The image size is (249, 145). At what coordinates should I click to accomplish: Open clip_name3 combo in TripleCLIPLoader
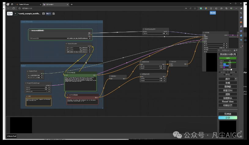[x=78, y=52]
